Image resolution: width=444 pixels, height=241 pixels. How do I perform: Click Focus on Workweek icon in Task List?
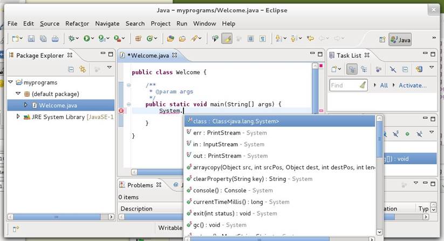coord(378,69)
